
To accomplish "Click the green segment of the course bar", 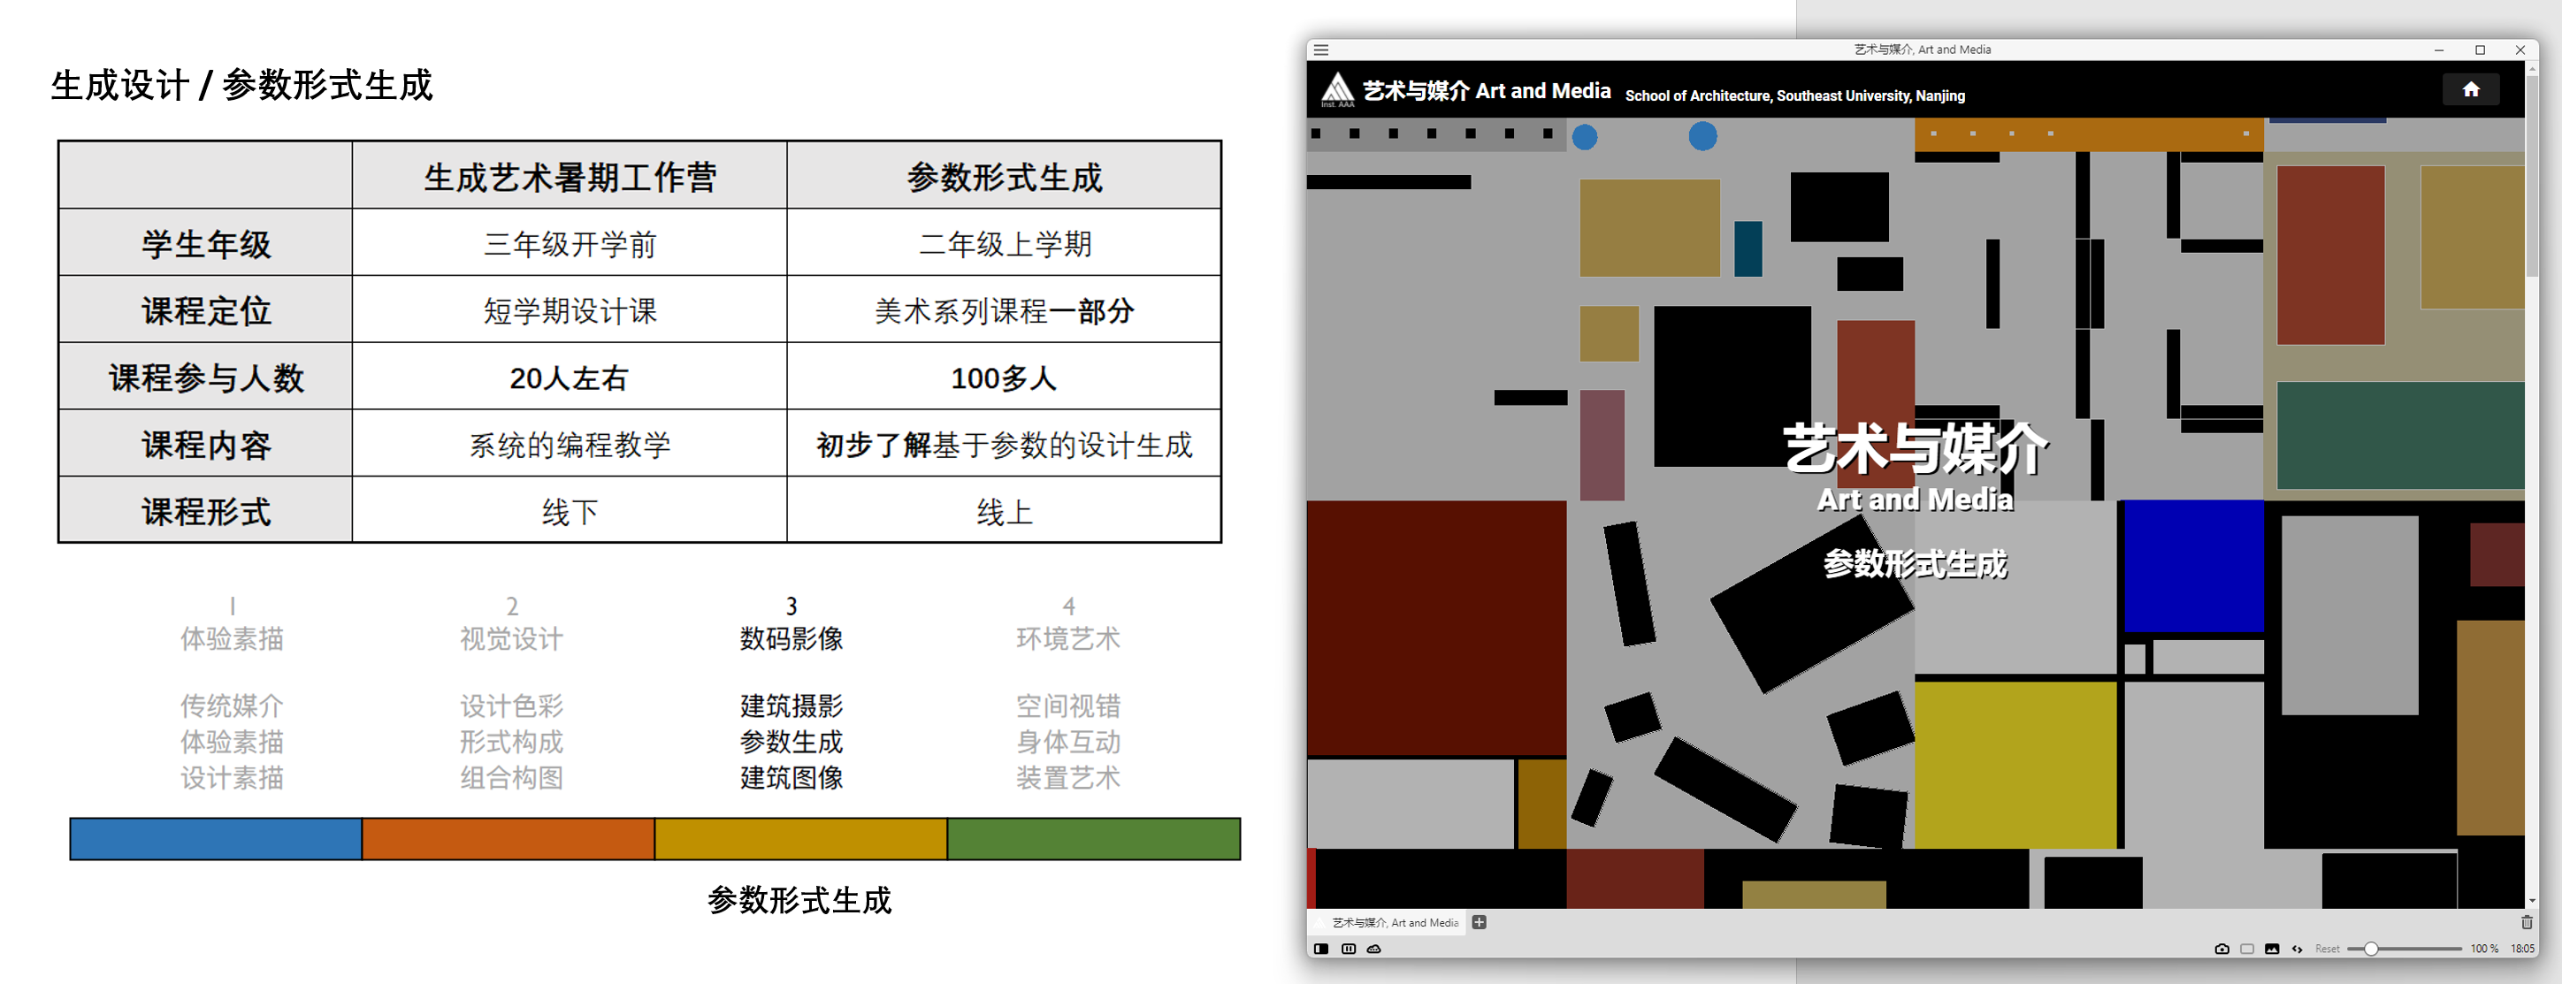I will point(1094,839).
